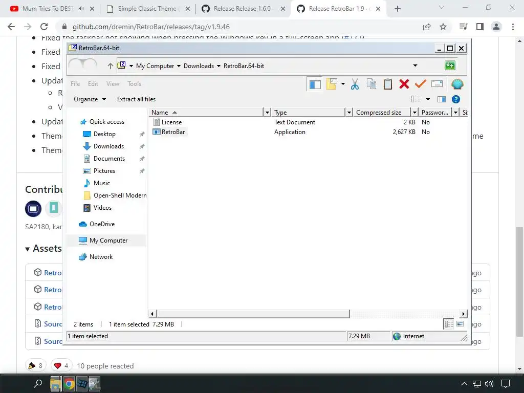The height and width of the screenshot is (393, 524).
Task: Reload the GitHub page in Chrome
Action: (44, 27)
